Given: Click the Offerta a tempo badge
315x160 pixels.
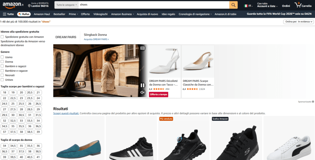Looking at the screenshot, I should (x=158, y=94).
